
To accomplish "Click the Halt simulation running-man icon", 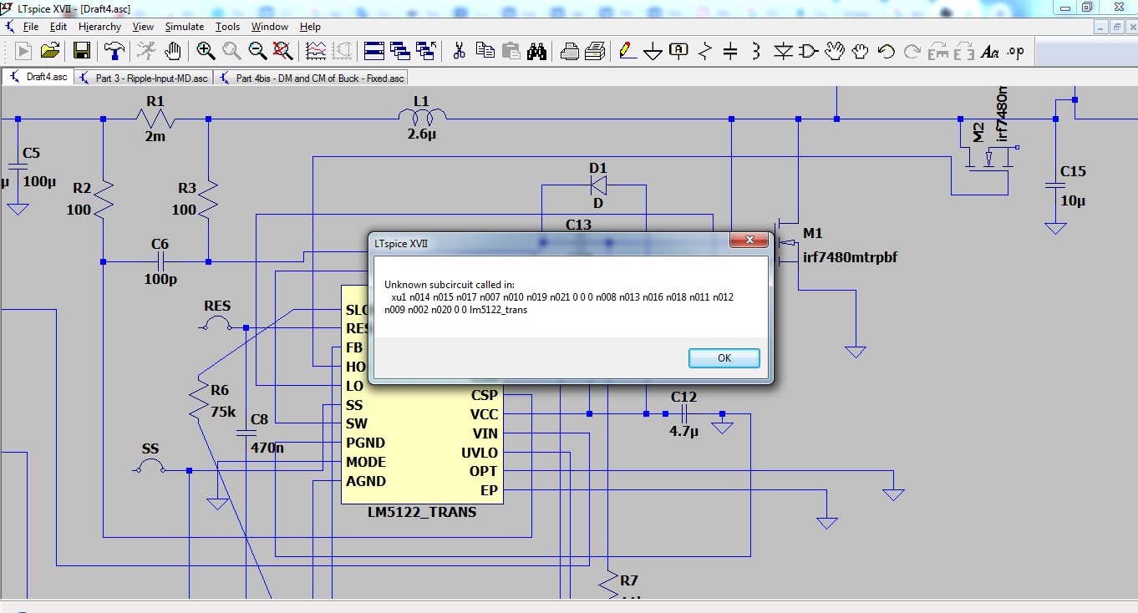I will point(146,51).
